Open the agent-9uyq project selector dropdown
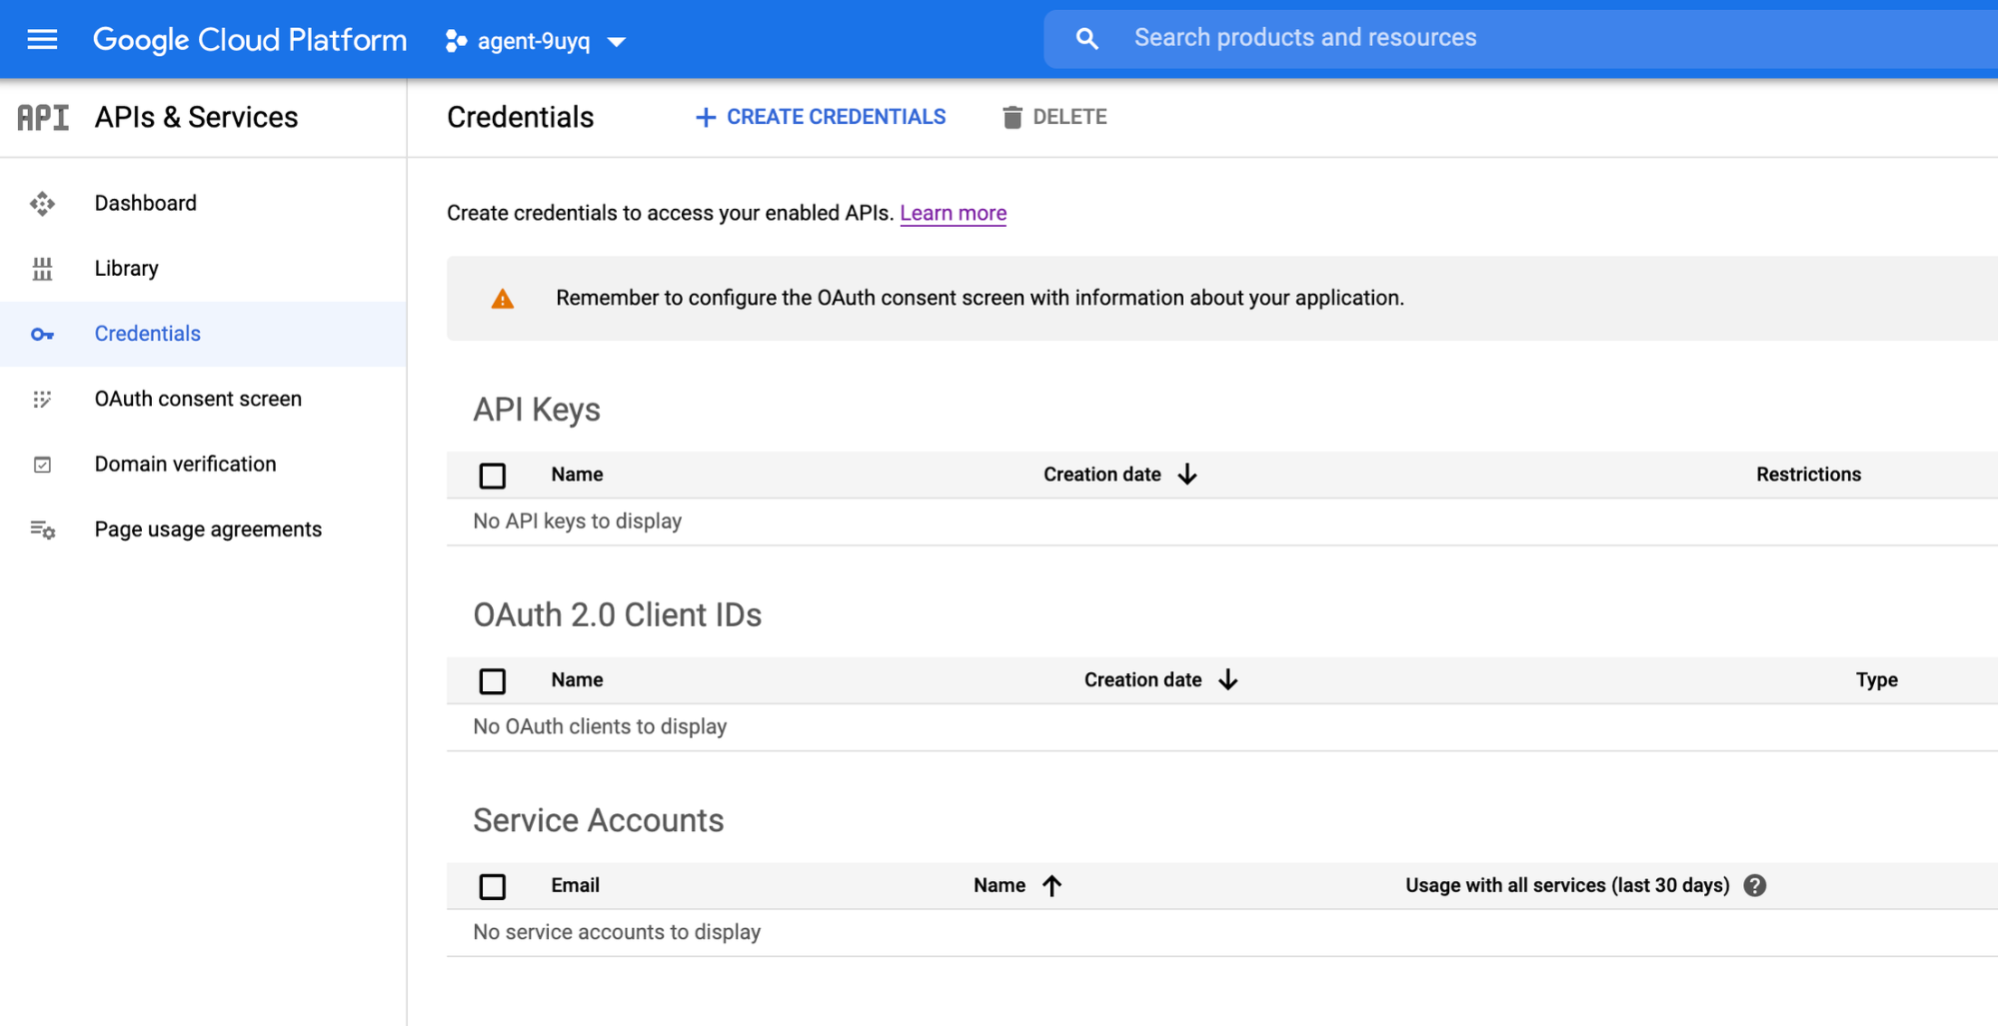This screenshot has width=1998, height=1026. tap(536, 41)
